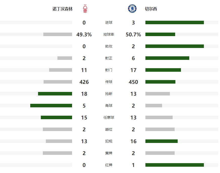The height and width of the screenshot is (173, 220).
Task: Click Nottingham Forest's 49.3% possession value
Action: [84, 35]
